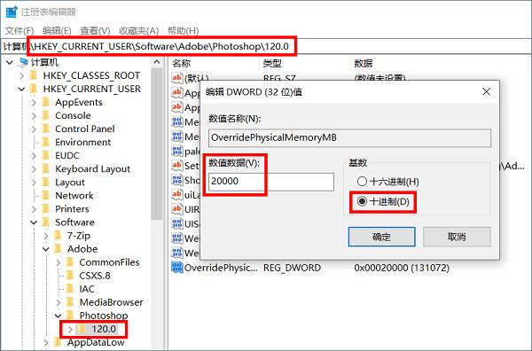Click the (默认) string value icon

[x=176, y=78]
